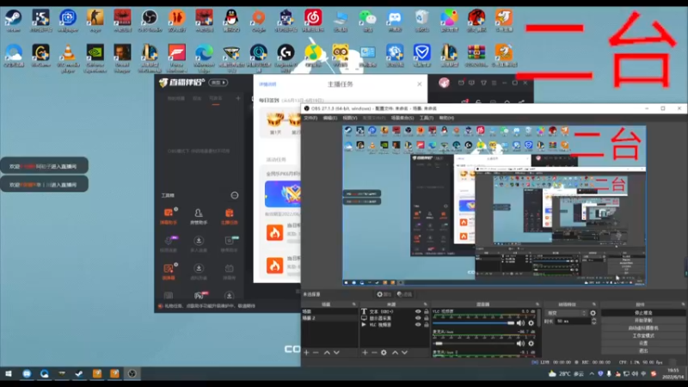Add a new source in the OBS sources panel
This screenshot has height=387, width=688.
[365, 353]
